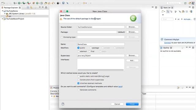Click the Task List help question icon
Image resolution: width=196 pixels, height=110 pixels.
(x=194, y=19)
